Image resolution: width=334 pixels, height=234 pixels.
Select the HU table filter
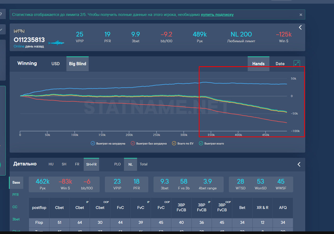point(51,164)
